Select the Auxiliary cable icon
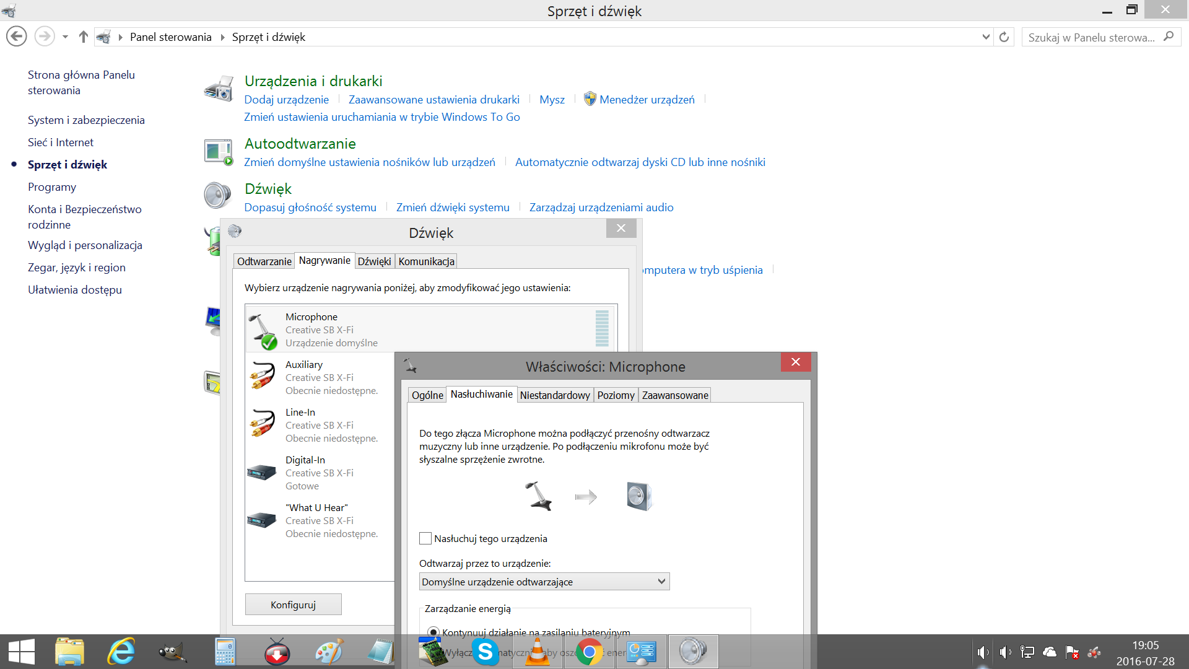 pyautogui.click(x=263, y=377)
